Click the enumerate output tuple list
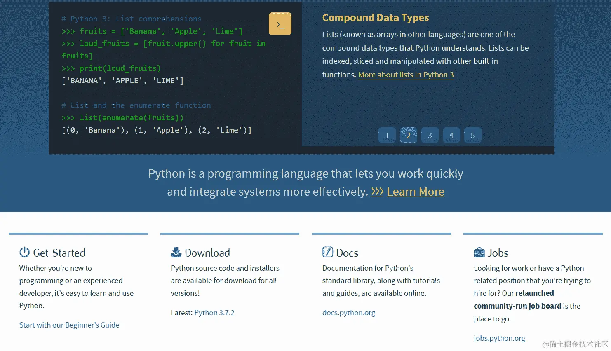The width and height of the screenshot is (611, 351). click(157, 130)
